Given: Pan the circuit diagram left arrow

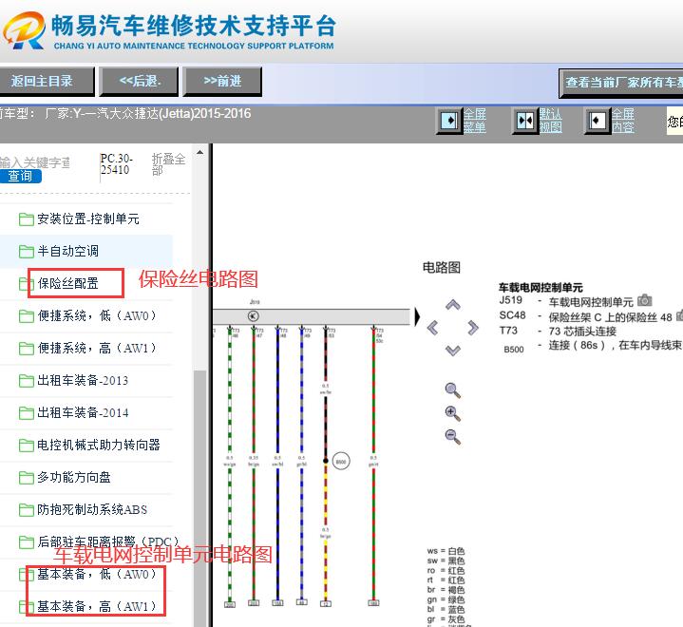Looking at the screenshot, I should click(432, 328).
